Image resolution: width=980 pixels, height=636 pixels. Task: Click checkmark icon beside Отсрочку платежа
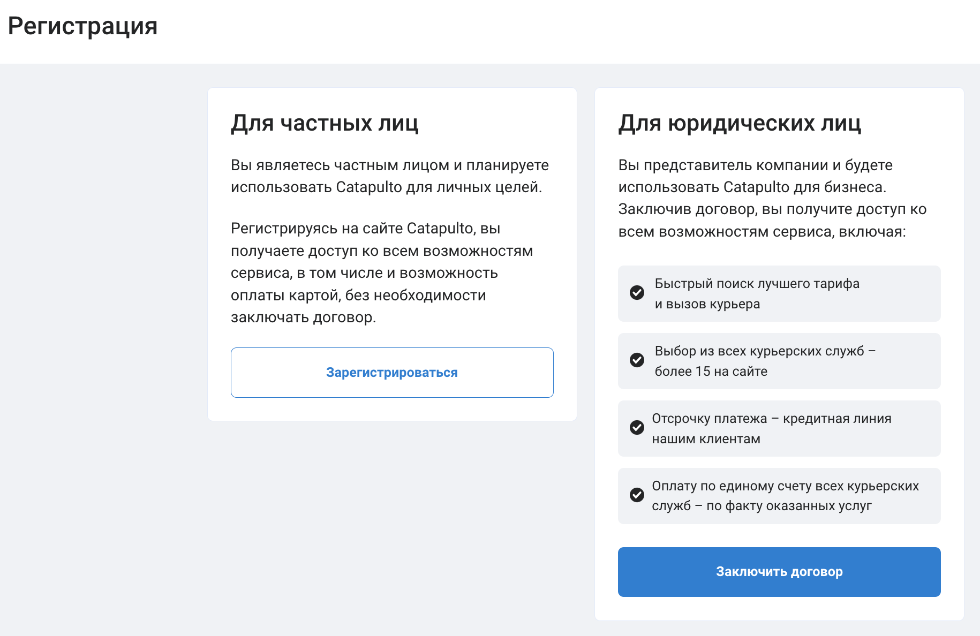click(x=637, y=428)
